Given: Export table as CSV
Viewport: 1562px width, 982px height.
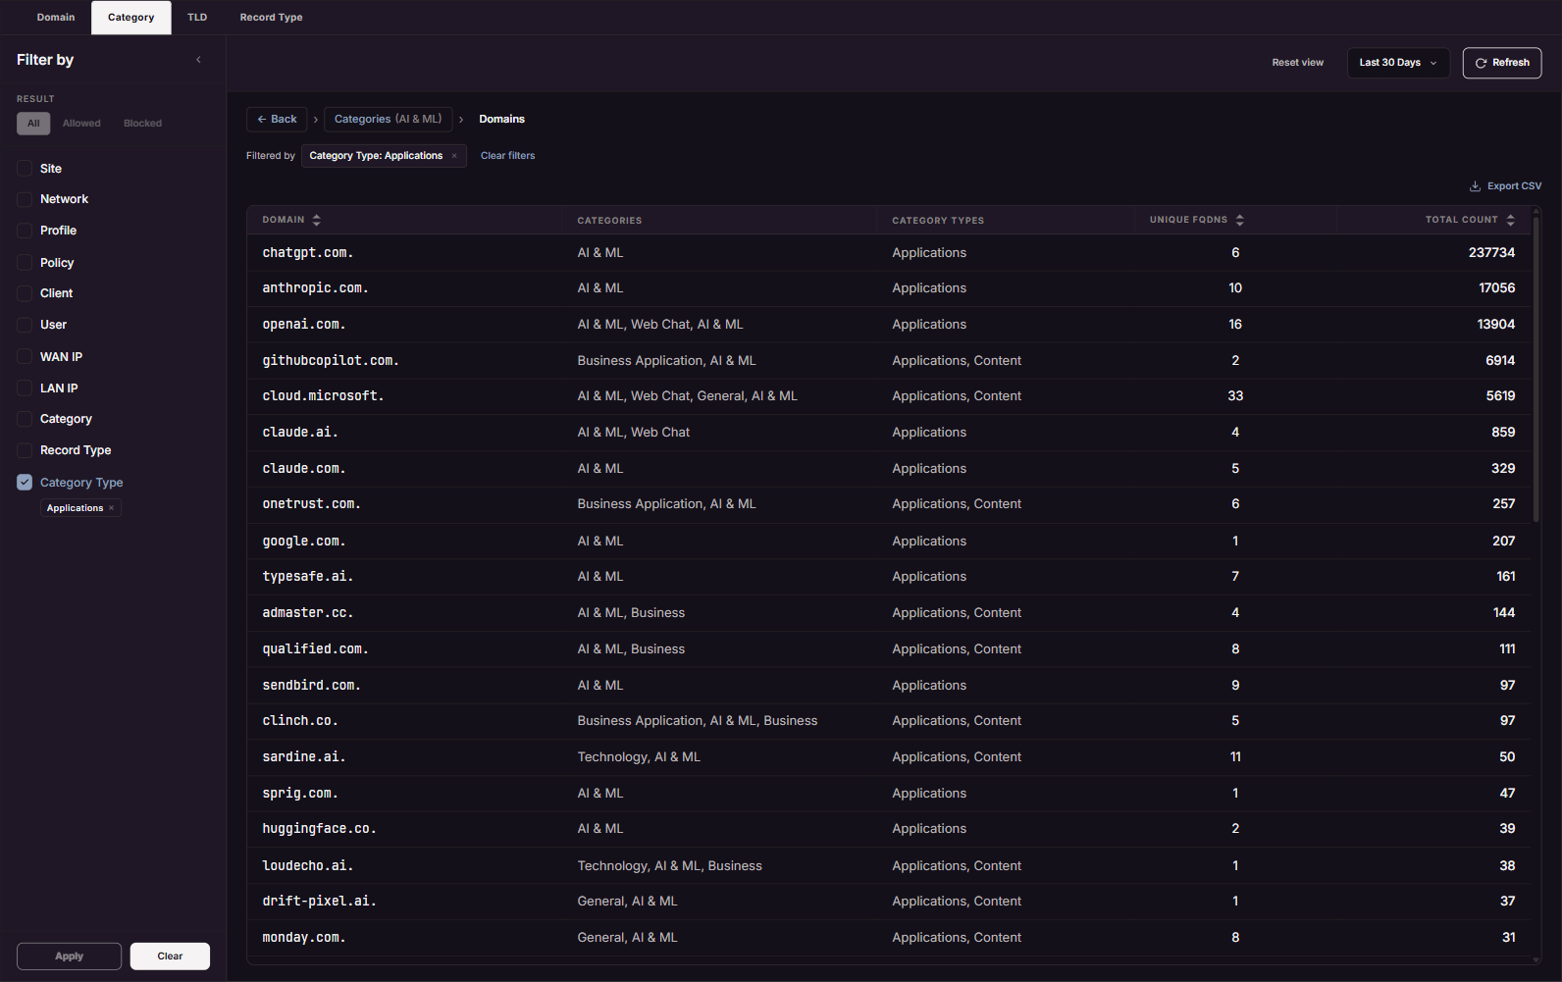Looking at the screenshot, I should (1505, 186).
